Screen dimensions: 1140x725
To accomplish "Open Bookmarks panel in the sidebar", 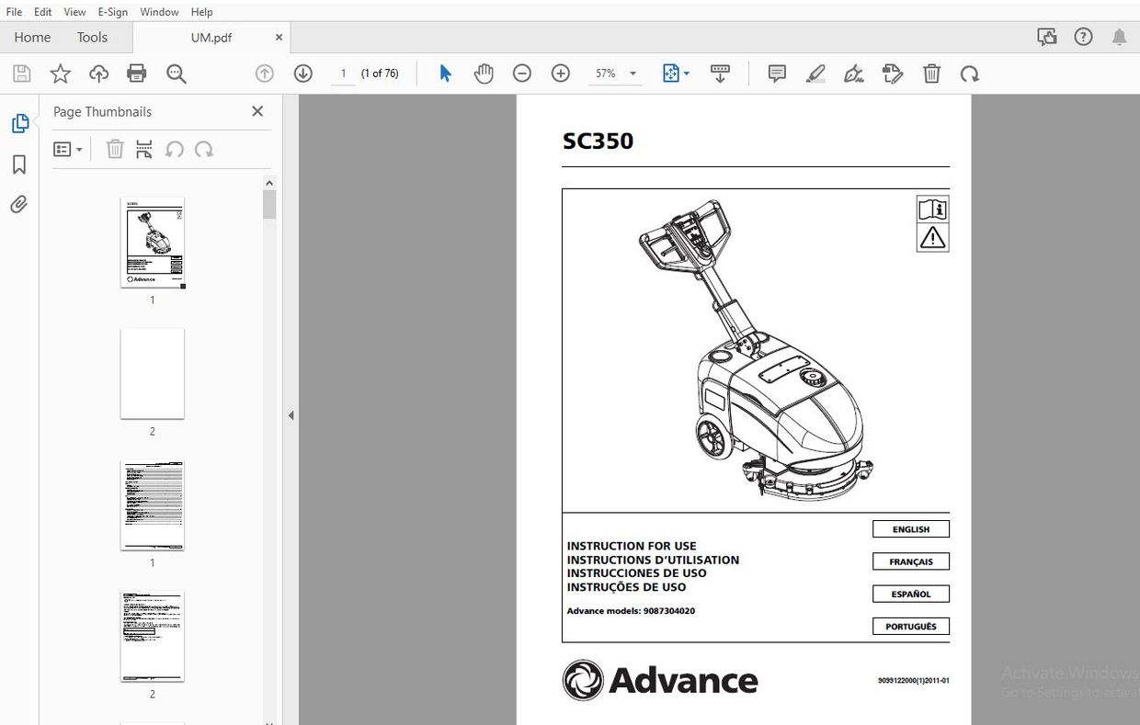I will click(19, 164).
